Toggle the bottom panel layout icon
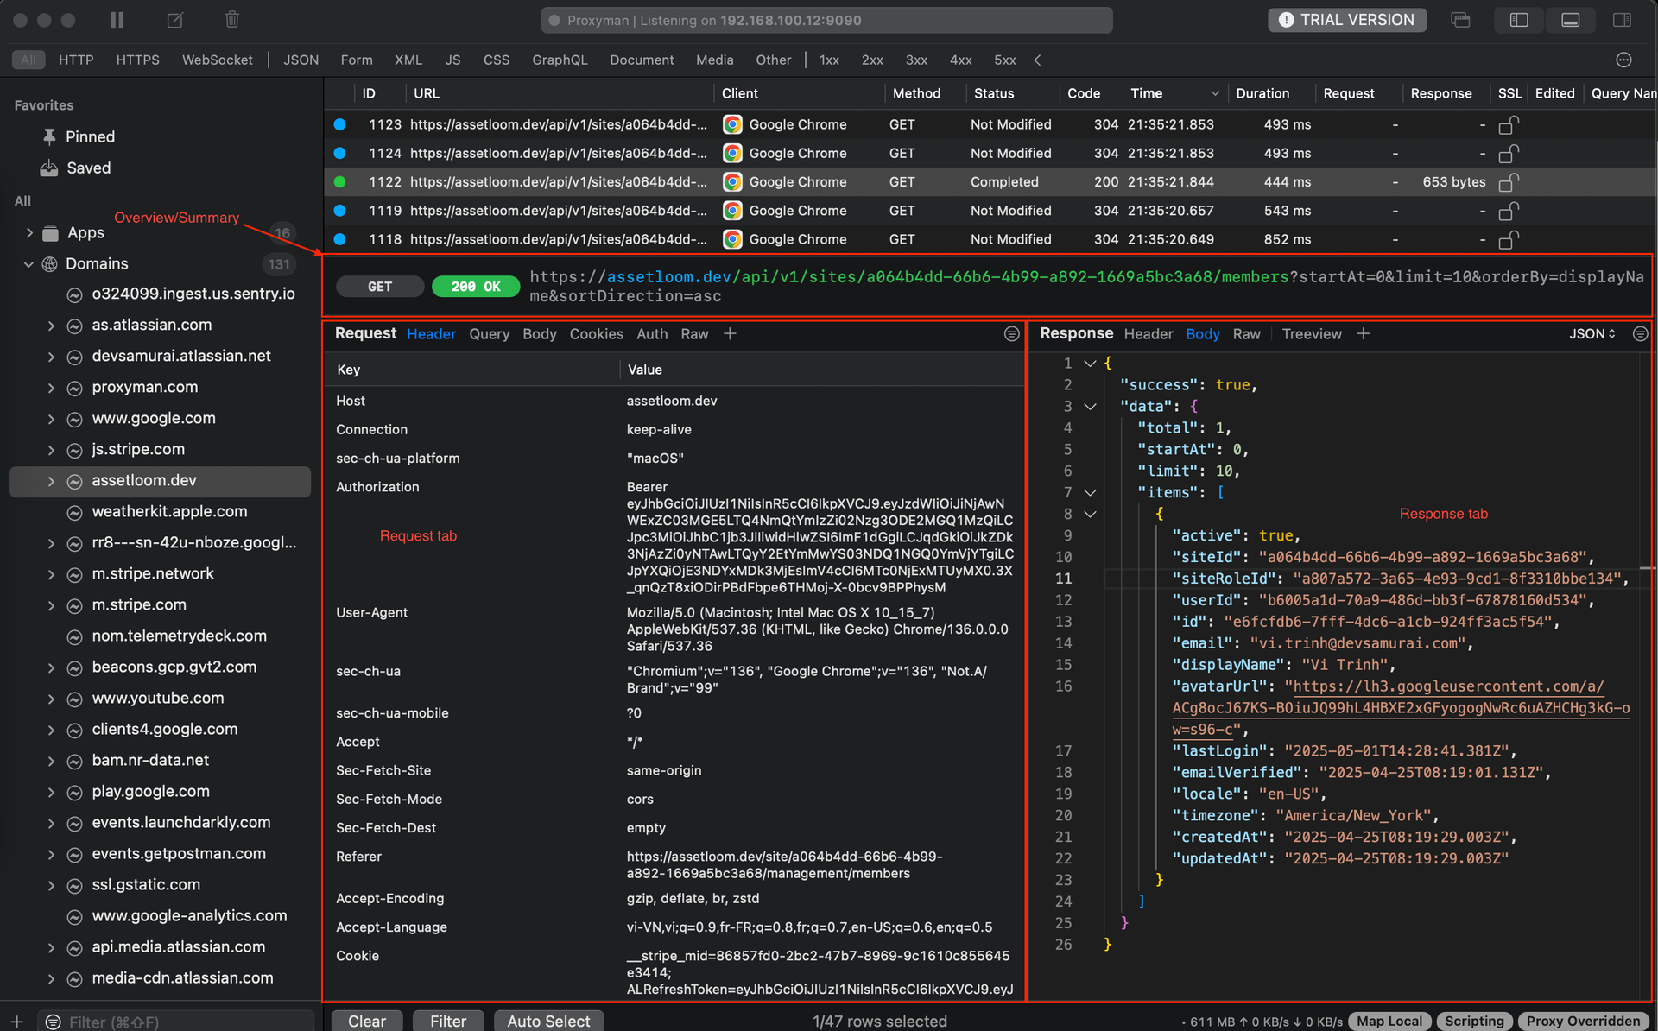This screenshot has height=1031, width=1658. click(x=1570, y=20)
